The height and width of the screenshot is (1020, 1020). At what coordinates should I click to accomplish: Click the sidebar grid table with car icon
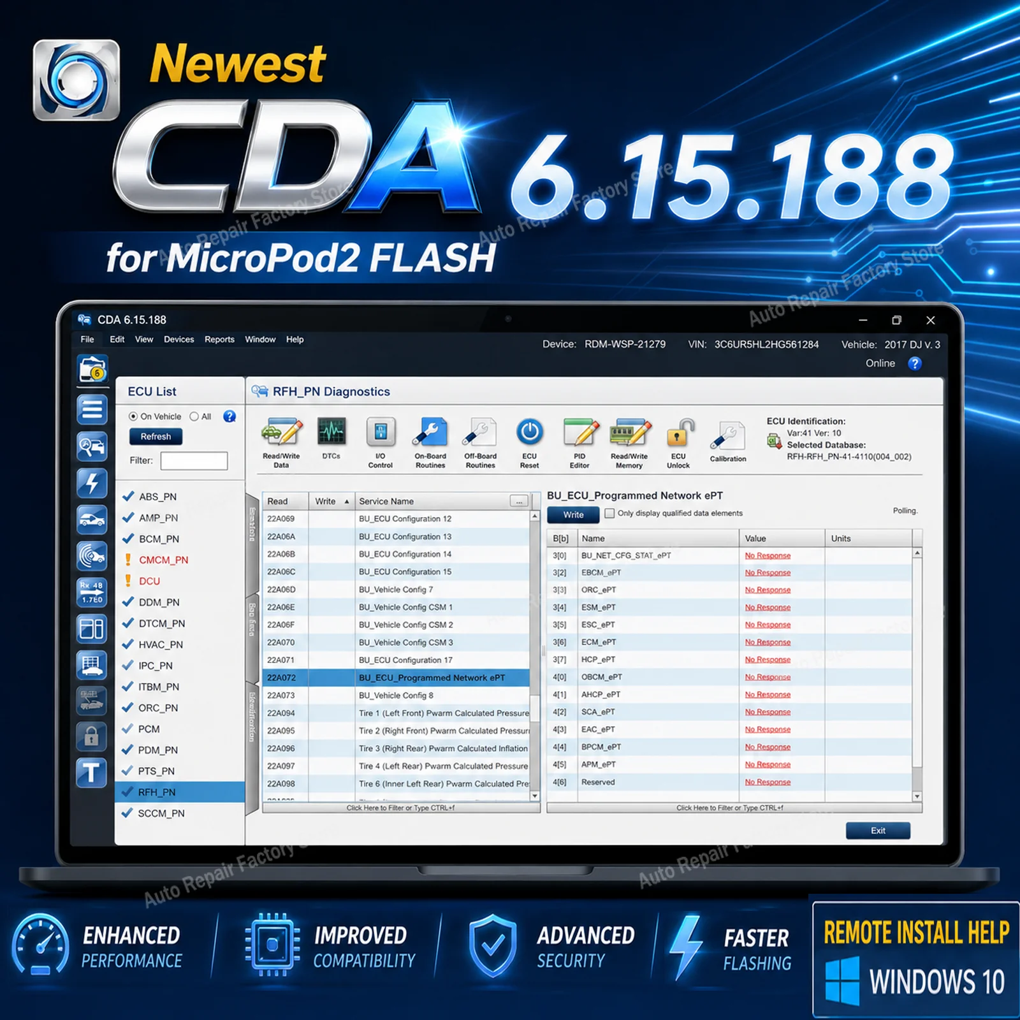pos(92,665)
